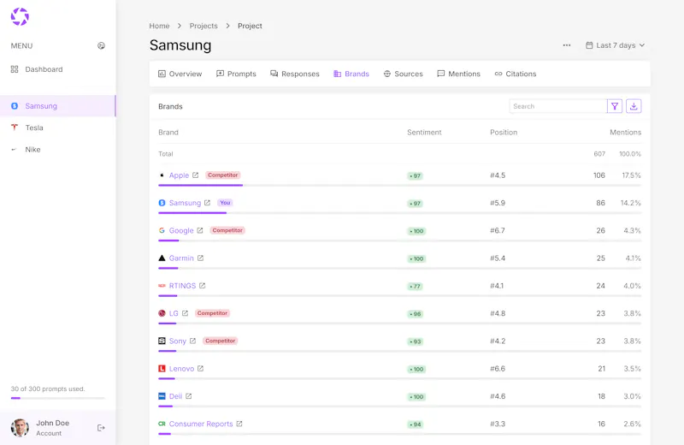The image size is (684, 445).
Task: Click the Samsung mentions progress bar
Action: 399,213
